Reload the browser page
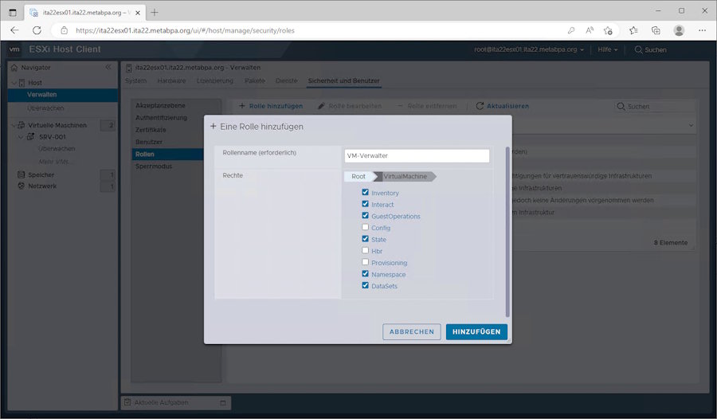 pos(37,30)
